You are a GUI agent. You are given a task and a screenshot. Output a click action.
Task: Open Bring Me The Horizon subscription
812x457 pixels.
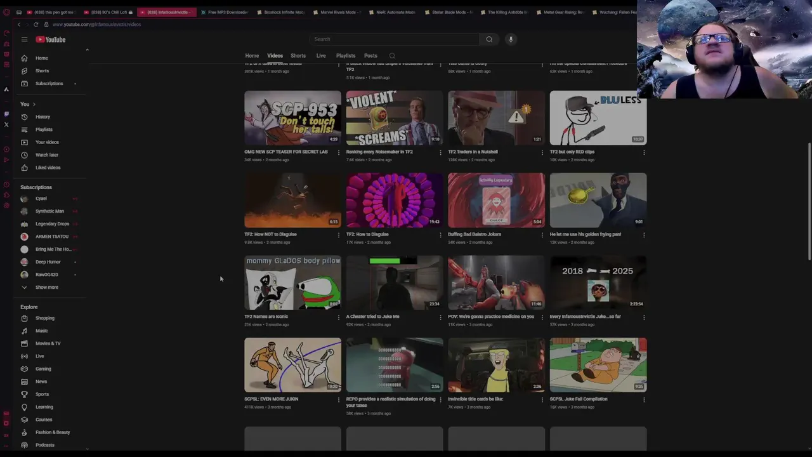(x=53, y=249)
